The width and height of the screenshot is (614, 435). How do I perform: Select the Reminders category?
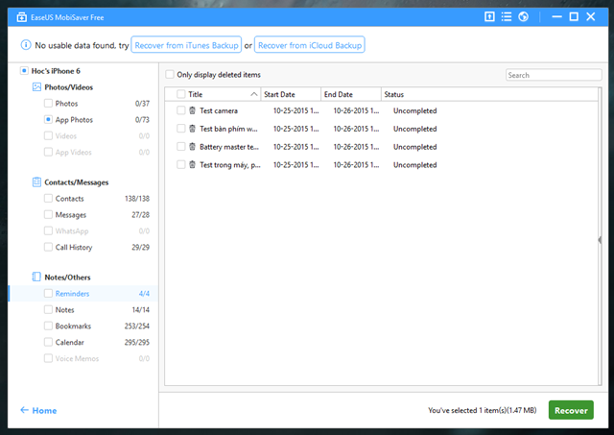pyautogui.click(x=72, y=294)
